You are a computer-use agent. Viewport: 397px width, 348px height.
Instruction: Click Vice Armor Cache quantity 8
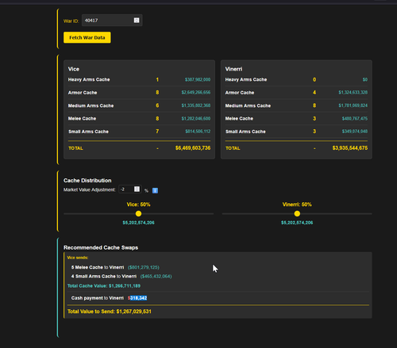(x=157, y=93)
